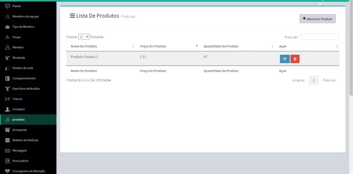Viewport: 353px width, 174px height.
Task: Click the Adicionar Produto button
Action: coord(318,19)
